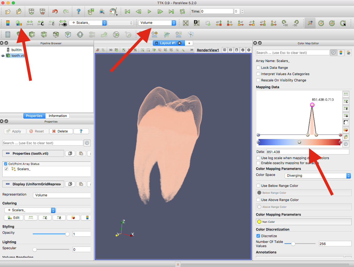Open the Scalars_ coloring dropdown in toolbar

[x=88, y=23]
